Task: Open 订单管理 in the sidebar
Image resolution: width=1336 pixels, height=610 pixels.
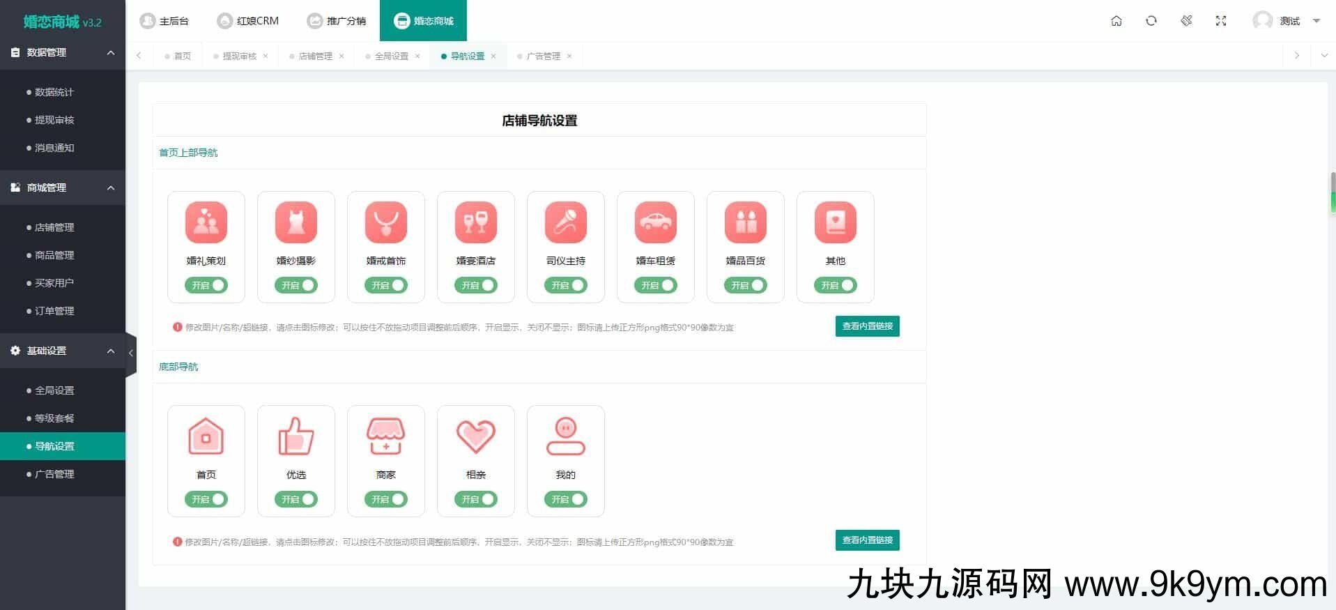Action: [54, 311]
